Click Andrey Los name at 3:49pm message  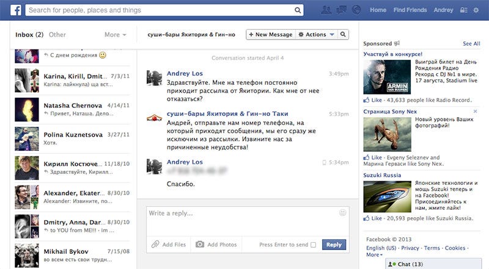[185, 73]
